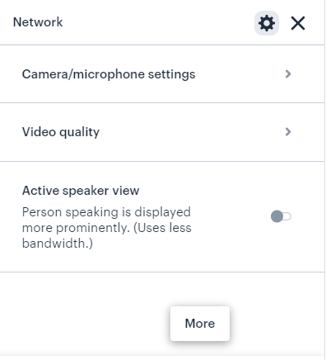Click the Active speaker view heading

pos(81,191)
